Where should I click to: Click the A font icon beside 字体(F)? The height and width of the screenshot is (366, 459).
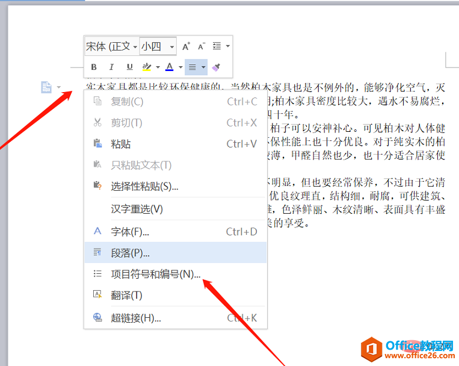[97, 231]
